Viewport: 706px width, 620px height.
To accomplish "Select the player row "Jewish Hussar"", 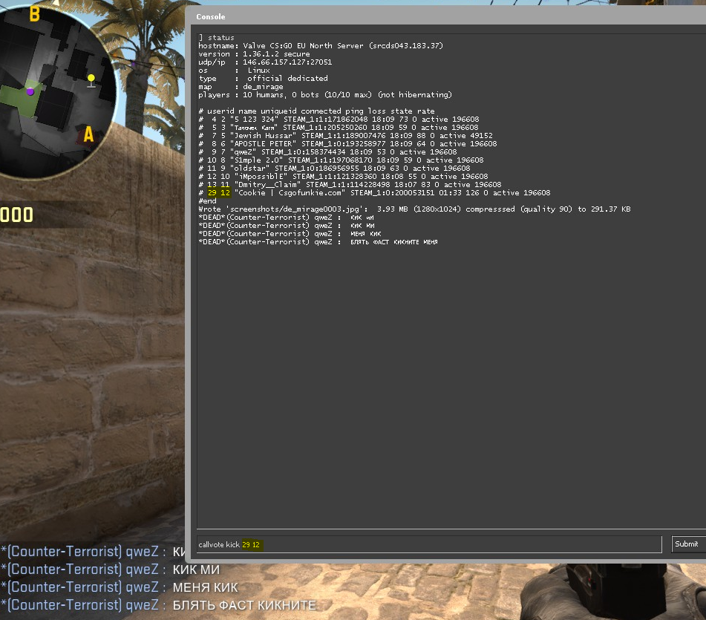I will pos(345,136).
